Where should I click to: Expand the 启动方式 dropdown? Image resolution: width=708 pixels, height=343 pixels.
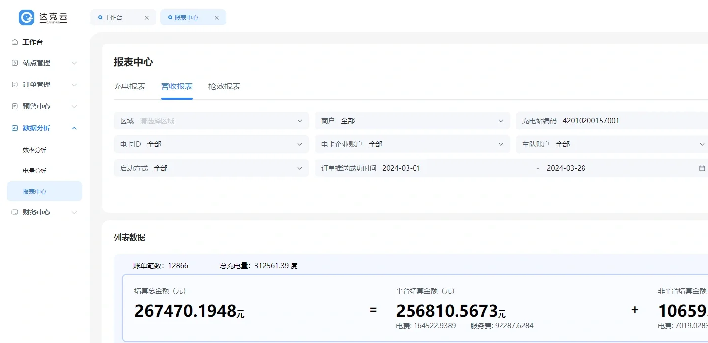(x=211, y=168)
